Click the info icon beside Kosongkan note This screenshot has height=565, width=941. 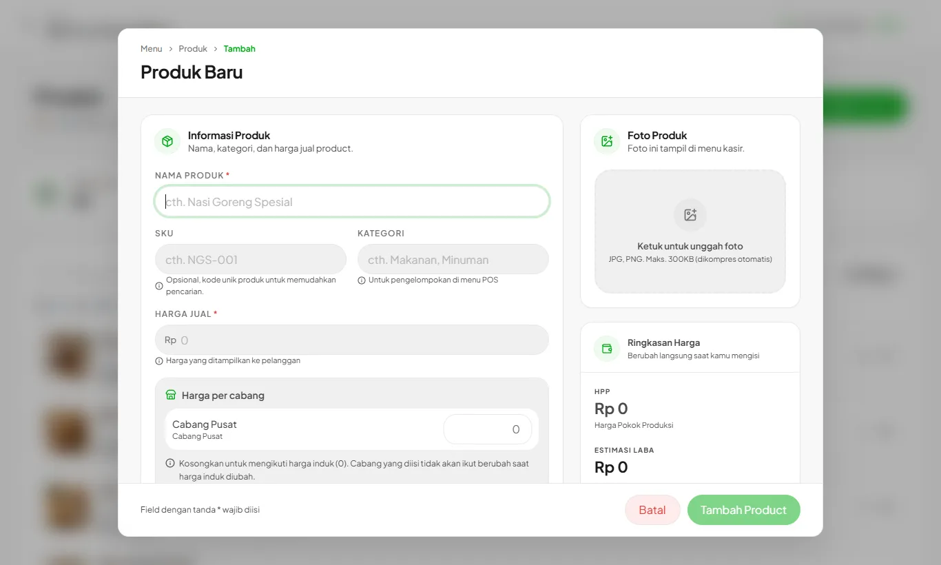(170, 464)
